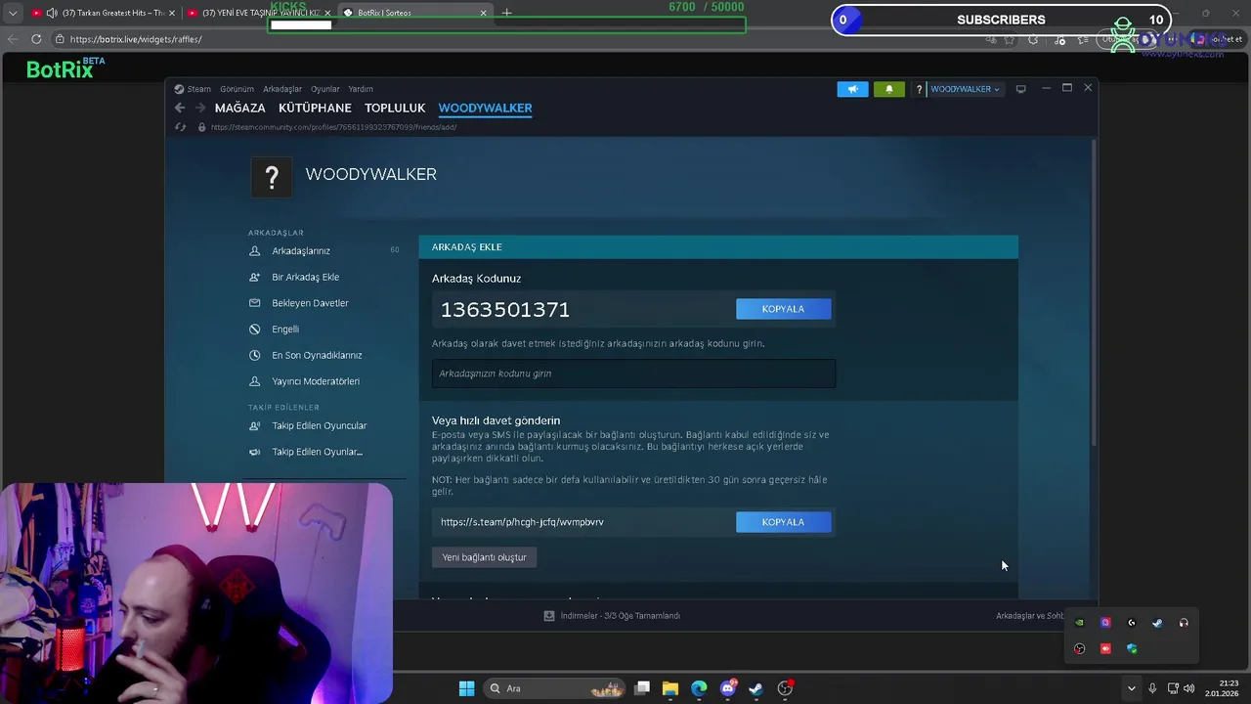
Task: Click the Steam announcements megaphone icon
Action: pos(852,89)
